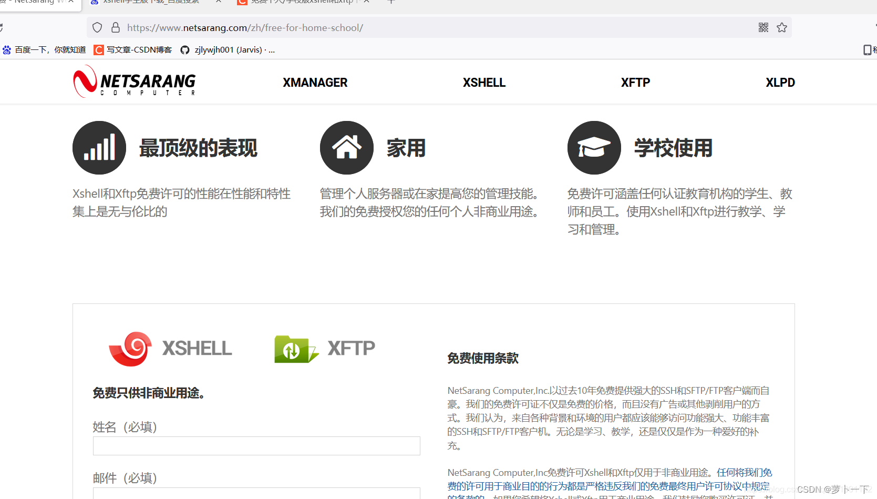Click the NetSarang Computer logo
The image size is (877, 499).
tap(135, 82)
